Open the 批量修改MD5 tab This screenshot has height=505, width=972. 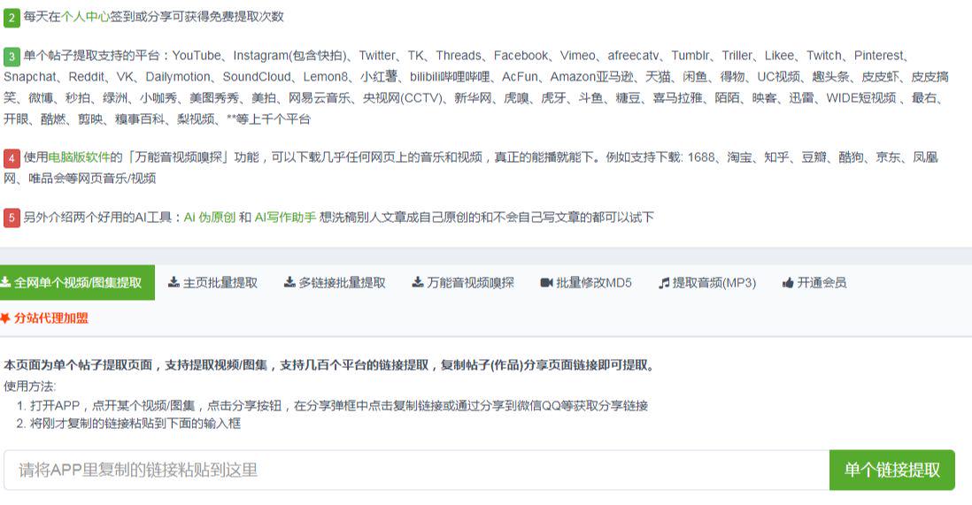click(586, 282)
